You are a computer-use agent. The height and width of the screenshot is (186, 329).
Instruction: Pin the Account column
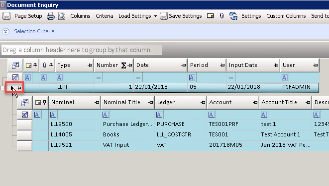(x=255, y=102)
